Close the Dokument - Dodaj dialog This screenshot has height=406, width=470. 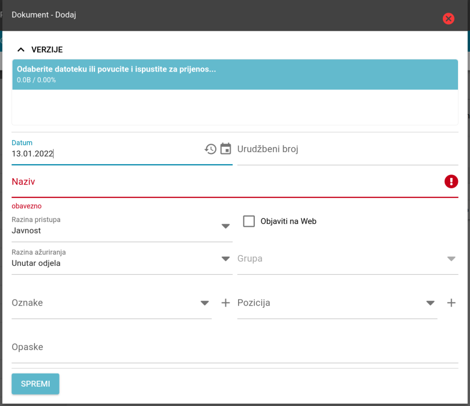coord(449,19)
